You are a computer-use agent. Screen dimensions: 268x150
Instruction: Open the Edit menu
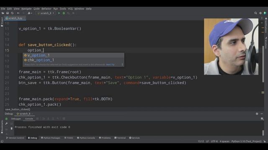pyautogui.click(x=9, y=9)
